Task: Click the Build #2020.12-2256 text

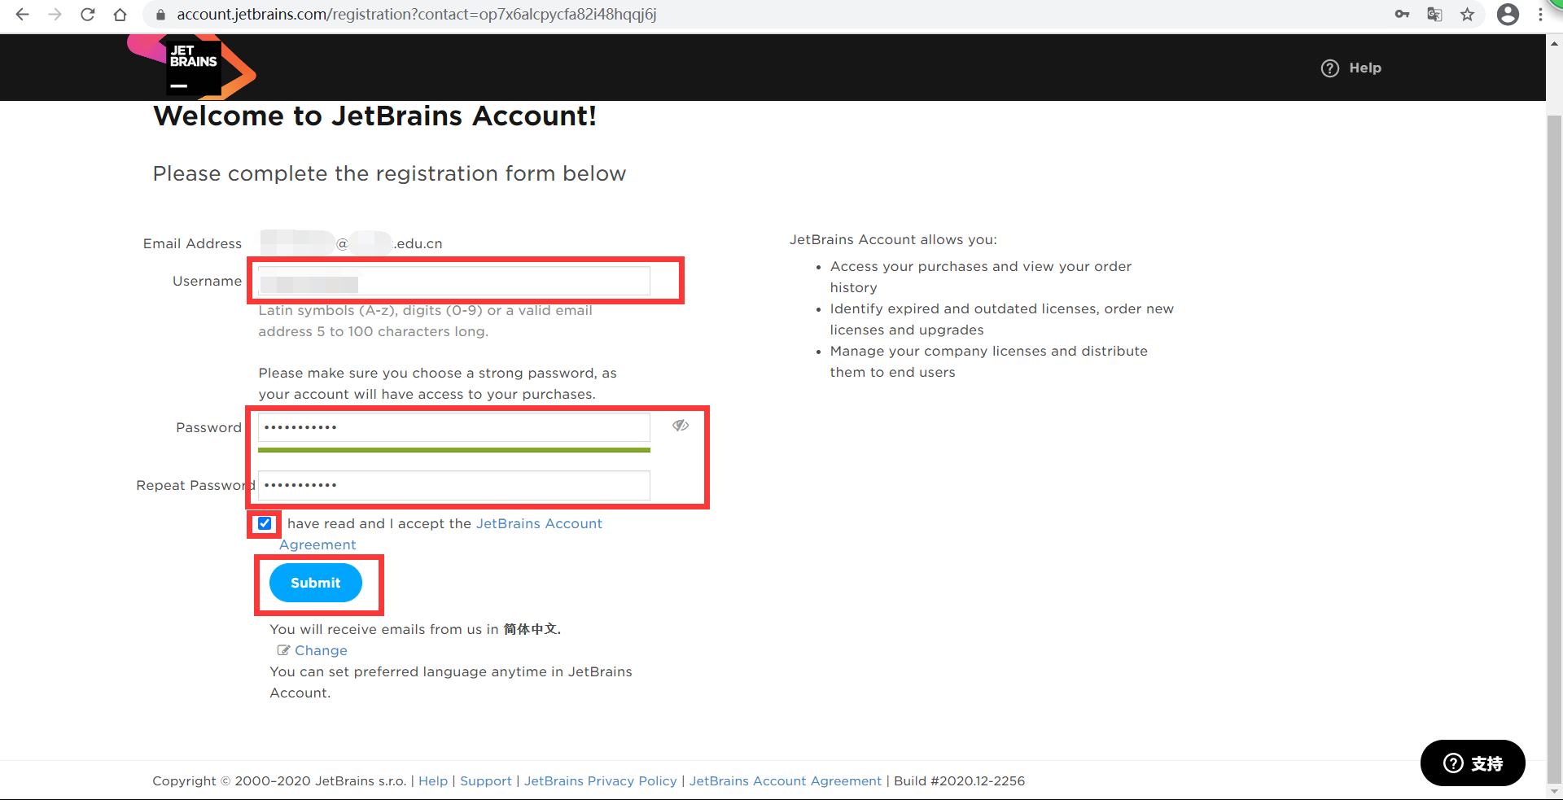Action: [959, 781]
